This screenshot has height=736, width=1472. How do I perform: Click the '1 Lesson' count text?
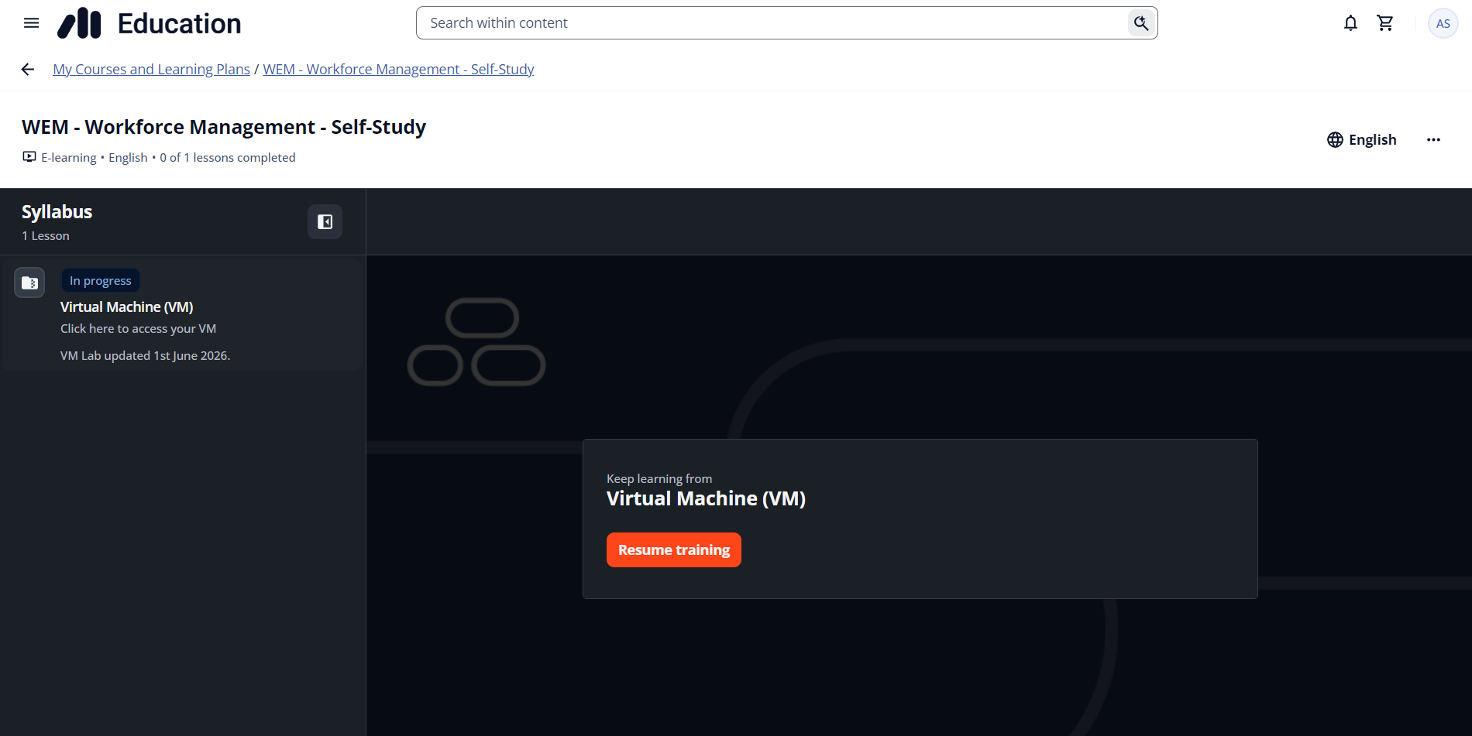point(46,236)
